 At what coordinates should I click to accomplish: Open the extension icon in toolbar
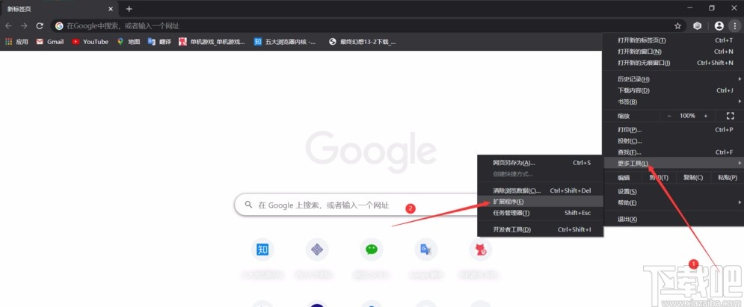click(697, 26)
